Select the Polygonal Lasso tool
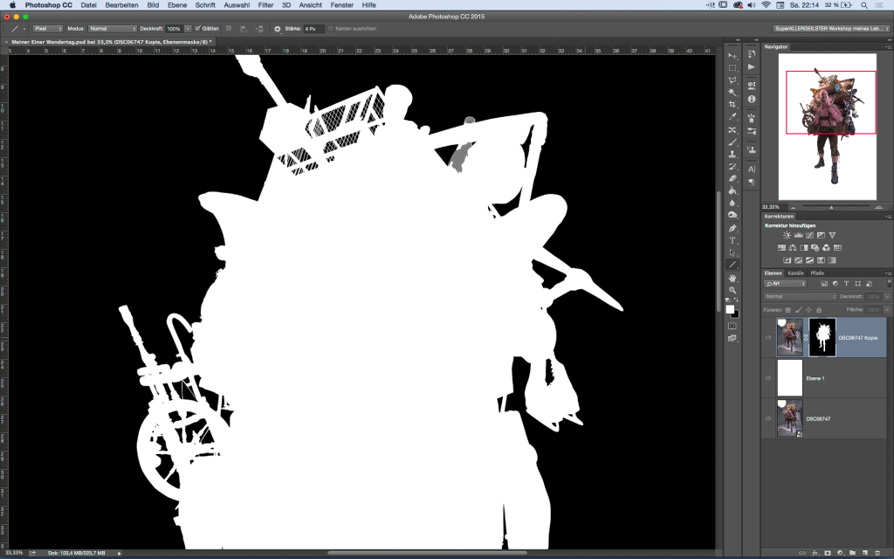 (x=732, y=80)
